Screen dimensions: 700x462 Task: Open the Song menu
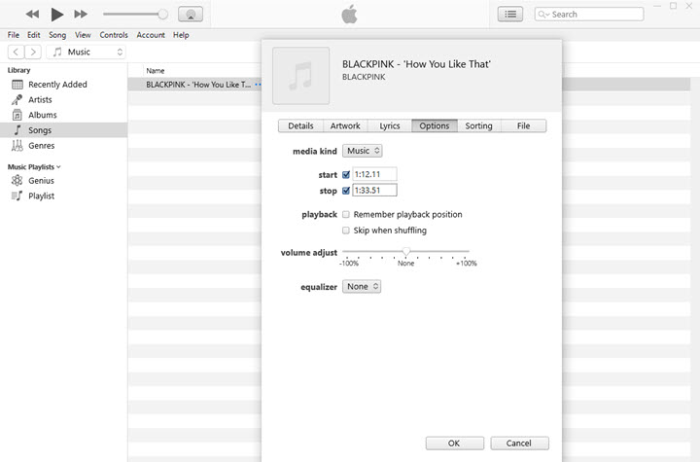tap(57, 35)
